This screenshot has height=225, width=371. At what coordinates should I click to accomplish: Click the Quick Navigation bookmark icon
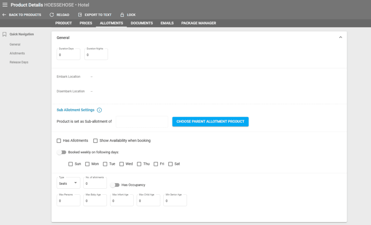[5, 34]
